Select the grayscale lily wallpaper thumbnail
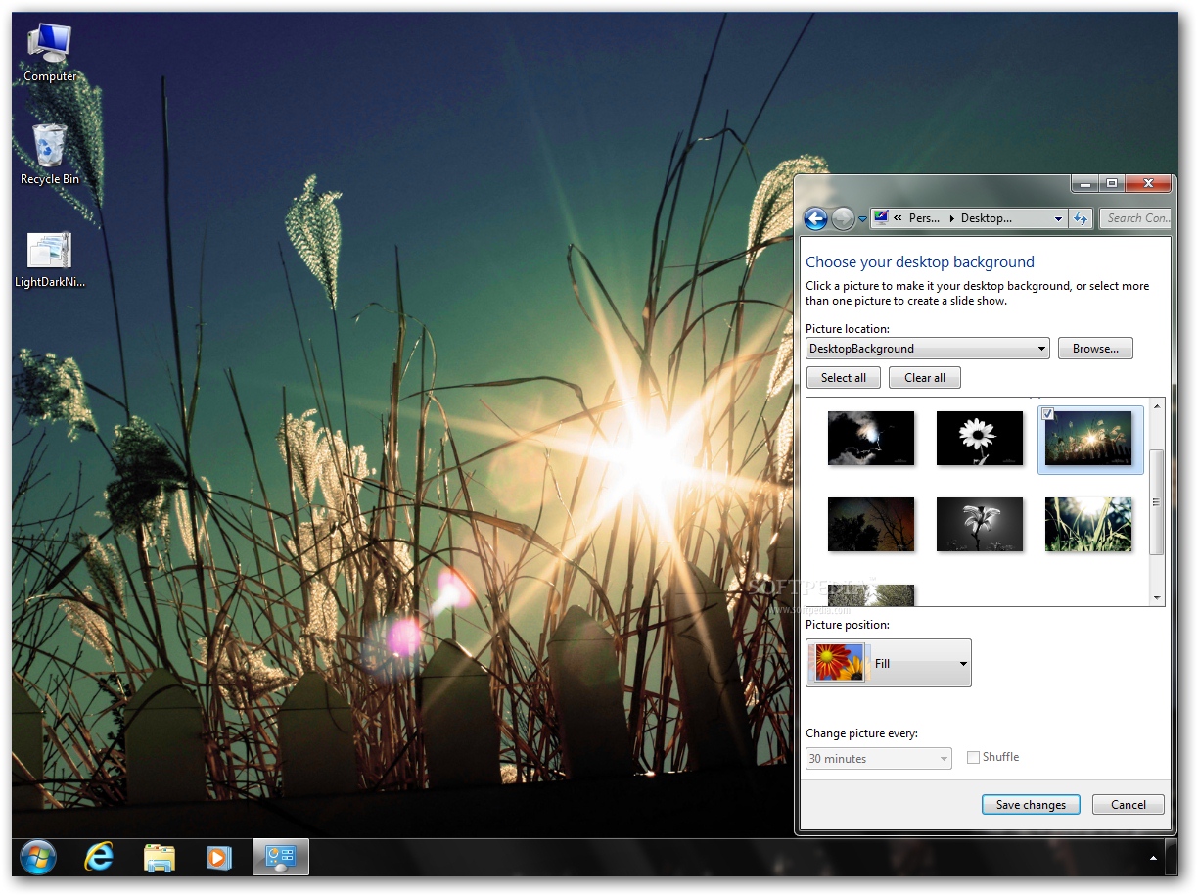1198x896 pixels. coord(980,524)
